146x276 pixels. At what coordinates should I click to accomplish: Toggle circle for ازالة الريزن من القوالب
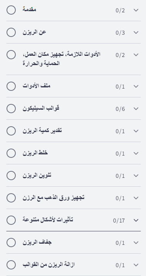[x=11, y=265]
